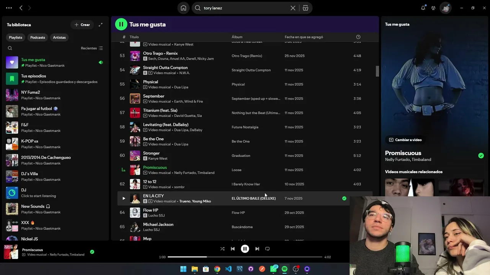The height and width of the screenshot is (275, 490).
Task: Select the 'Be the One' track title
Action: tap(154, 139)
